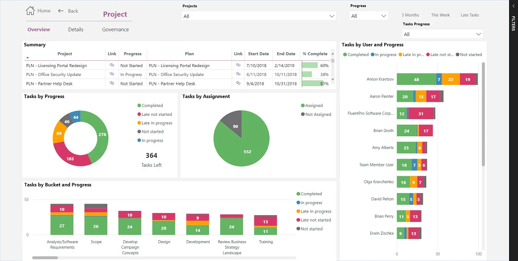
Task: Click Assigned legend item
Action: 312,106
